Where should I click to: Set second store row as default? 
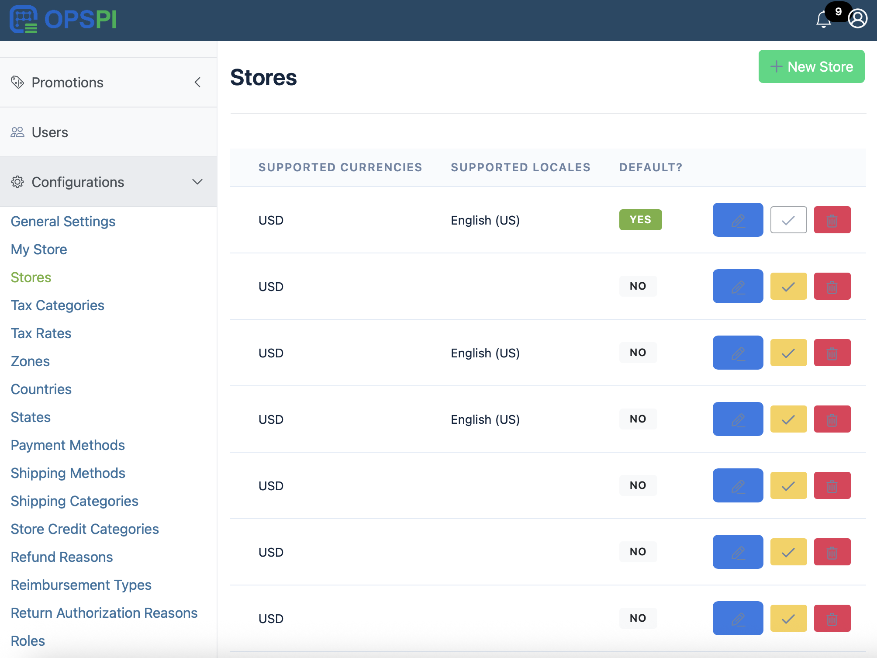[x=788, y=286]
